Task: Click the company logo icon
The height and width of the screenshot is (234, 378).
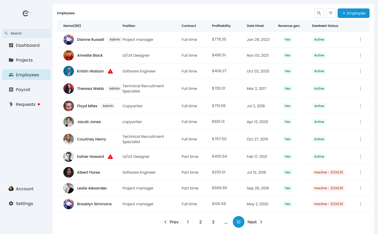Action: [x=26, y=13]
